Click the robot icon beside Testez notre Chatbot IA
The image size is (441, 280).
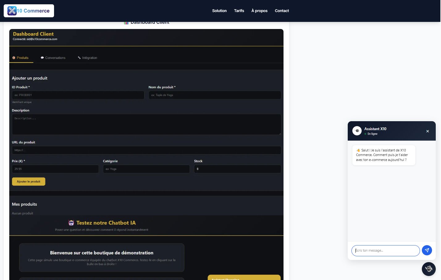[71, 223]
